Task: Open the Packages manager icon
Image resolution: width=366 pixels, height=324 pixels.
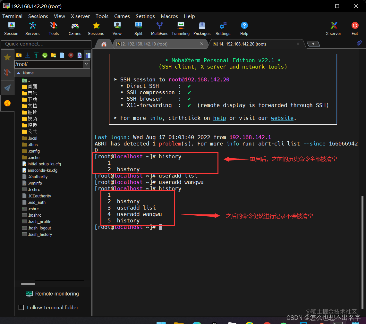Action: pos(202,28)
